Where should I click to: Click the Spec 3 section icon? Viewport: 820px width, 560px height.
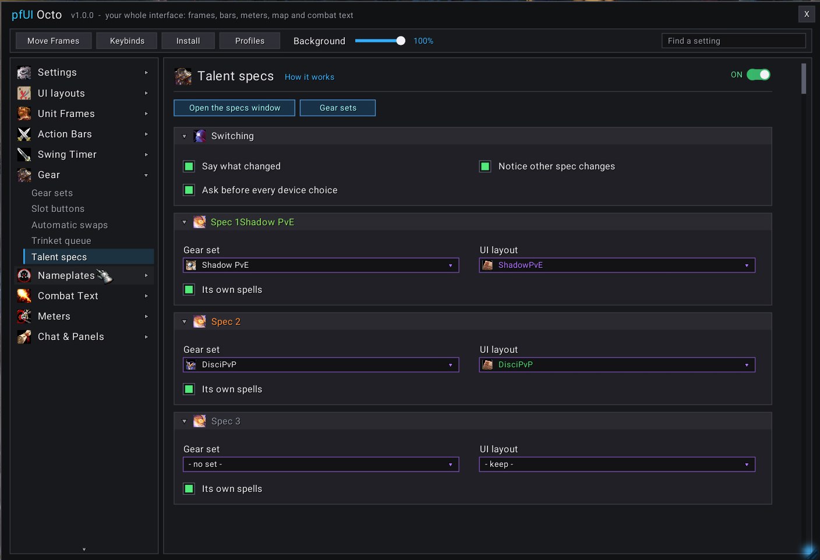(200, 421)
